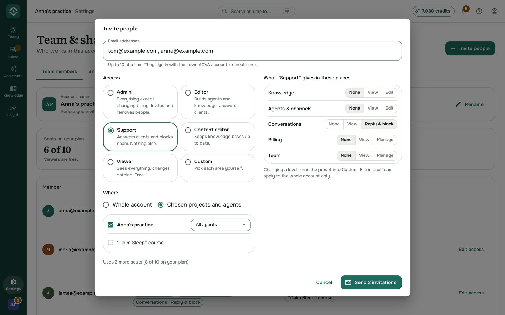505x315 pixels.
Task: Go to Assistants in the sidebar
Action: (x=13, y=71)
